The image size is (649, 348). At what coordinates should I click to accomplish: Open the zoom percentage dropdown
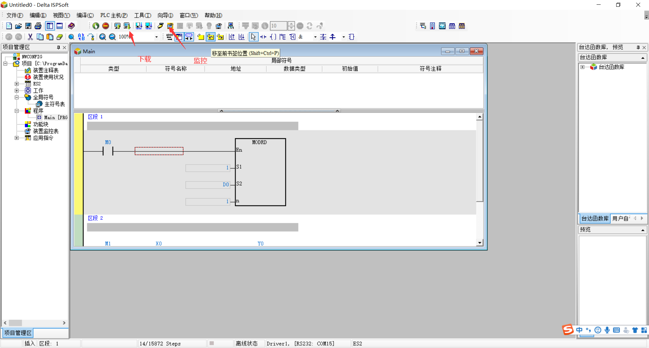(156, 37)
